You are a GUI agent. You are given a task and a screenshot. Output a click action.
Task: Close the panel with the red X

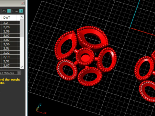(x=23, y=3)
